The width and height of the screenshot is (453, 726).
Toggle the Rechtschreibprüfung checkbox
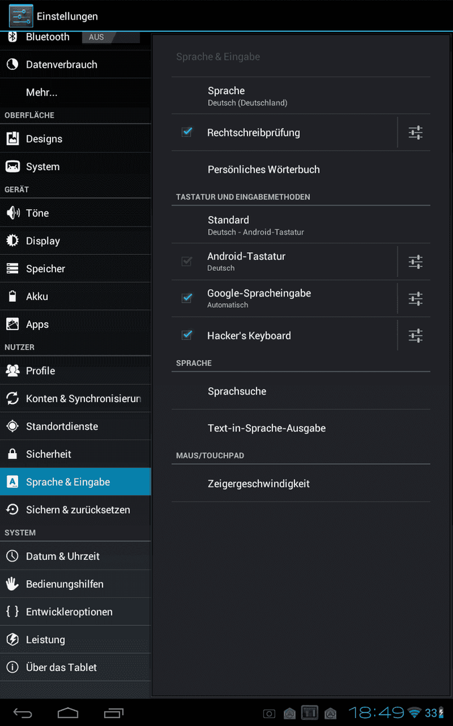click(187, 132)
